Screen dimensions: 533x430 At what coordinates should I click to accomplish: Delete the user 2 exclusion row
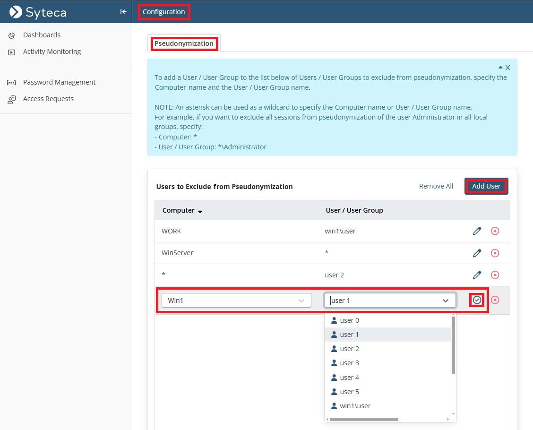click(x=495, y=275)
